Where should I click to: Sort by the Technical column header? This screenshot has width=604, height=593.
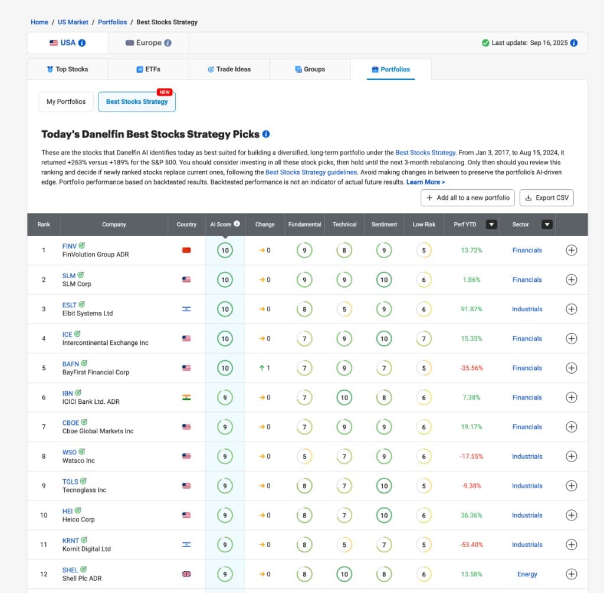tap(344, 225)
